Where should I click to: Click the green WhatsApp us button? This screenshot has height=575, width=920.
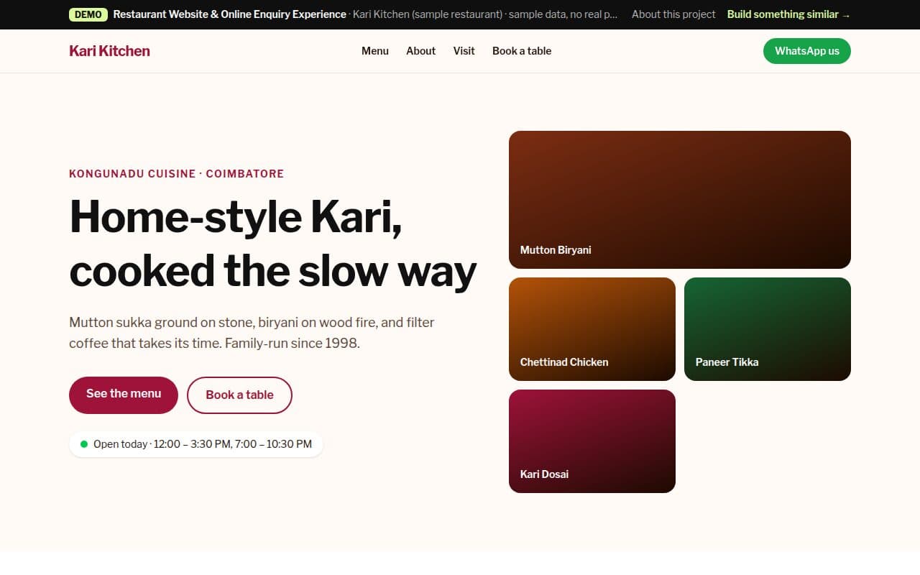[x=807, y=51]
